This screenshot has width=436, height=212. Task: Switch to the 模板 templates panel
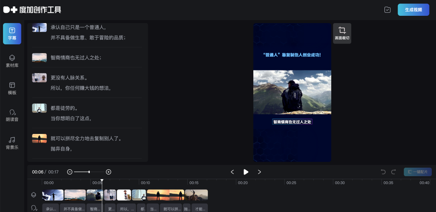[x=12, y=88]
